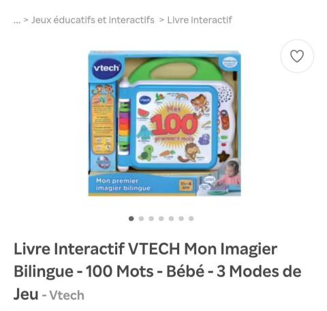Viewport: 327px width, 311px height.
Task: Go to fourth image carousel dot
Action: (161, 218)
